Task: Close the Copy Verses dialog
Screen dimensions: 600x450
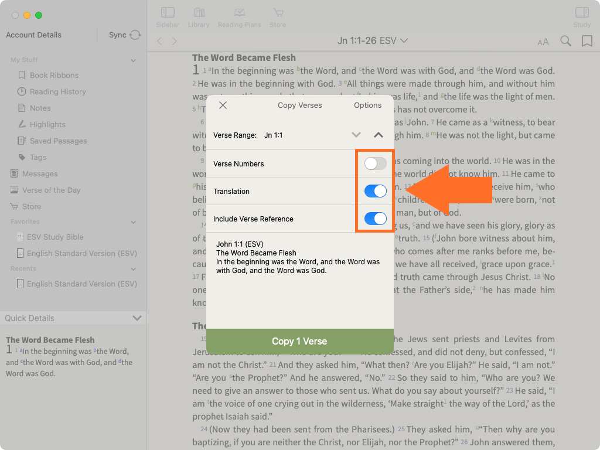Action: point(223,105)
